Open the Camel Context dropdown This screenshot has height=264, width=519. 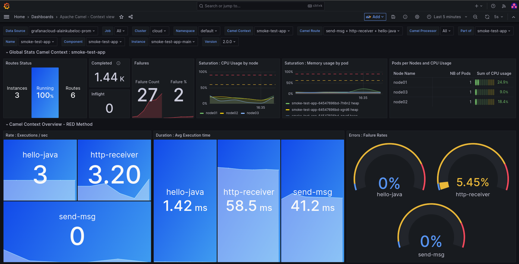click(273, 31)
